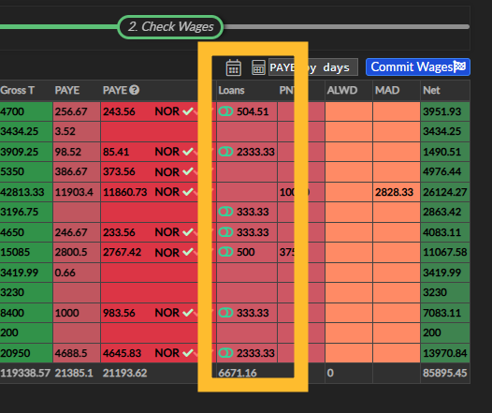This screenshot has height=413, width=492.
Task: Click the green checkmark beside 243.56 NOR
Action: tap(188, 111)
